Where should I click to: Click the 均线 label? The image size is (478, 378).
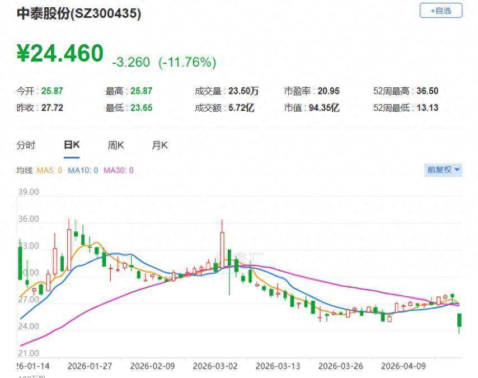[x=24, y=170]
